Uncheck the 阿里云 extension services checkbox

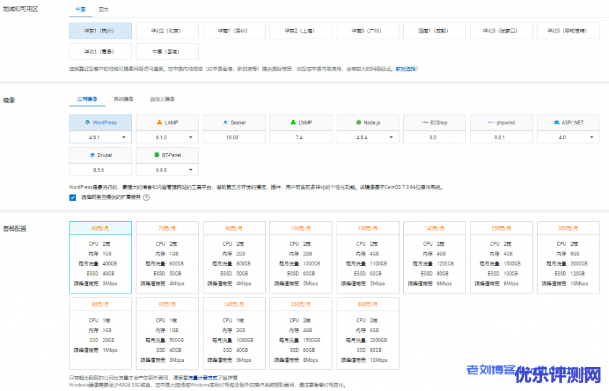(73, 198)
